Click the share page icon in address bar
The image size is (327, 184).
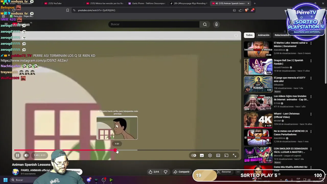coord(240,10)
